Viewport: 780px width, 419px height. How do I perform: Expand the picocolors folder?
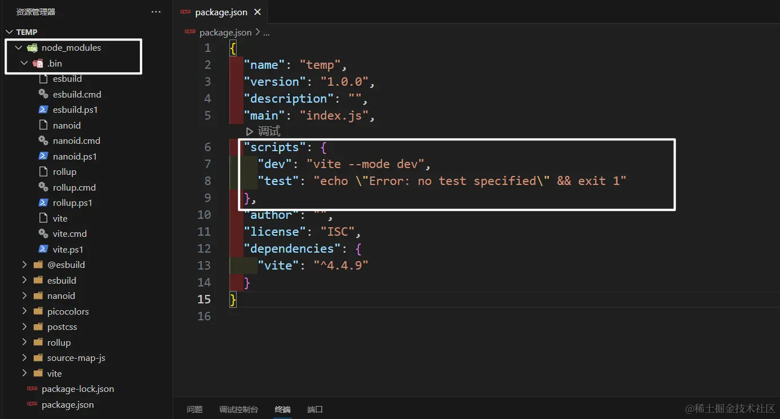click(x=24, y=311)
